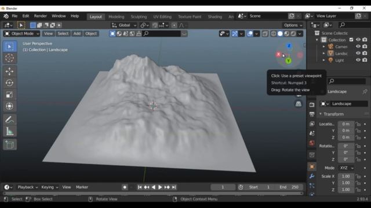The width and height of the screenshot is (371, 208).
Task: Click the Blender logo menu icon
Action: point(6,16)
